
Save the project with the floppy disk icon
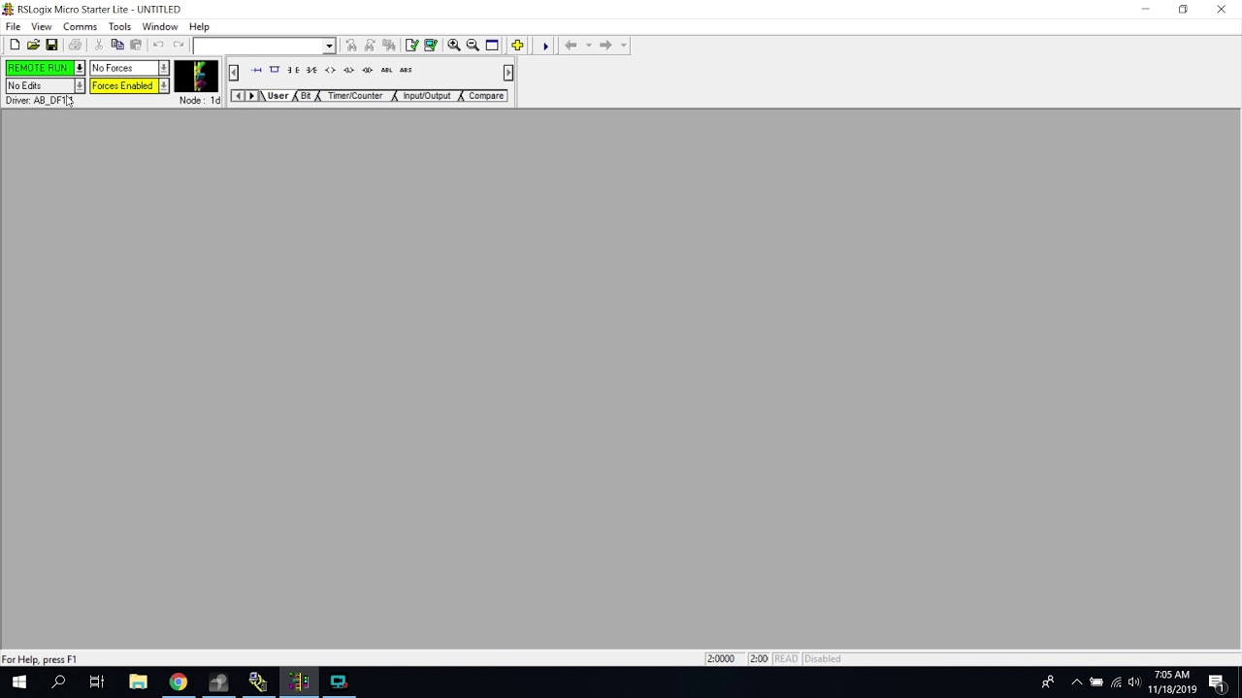coord(51,45)
